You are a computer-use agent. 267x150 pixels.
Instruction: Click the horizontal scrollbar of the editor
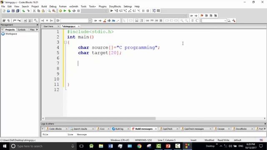click(100, 118)
